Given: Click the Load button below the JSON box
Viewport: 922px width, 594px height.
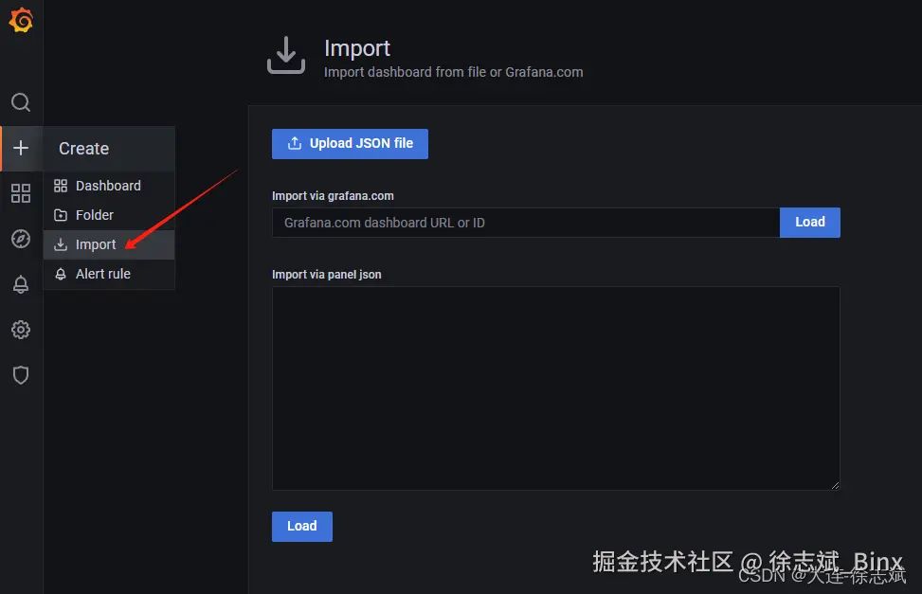Looking at the screenshot, I should pyautogui.click(x=301, y=527).
